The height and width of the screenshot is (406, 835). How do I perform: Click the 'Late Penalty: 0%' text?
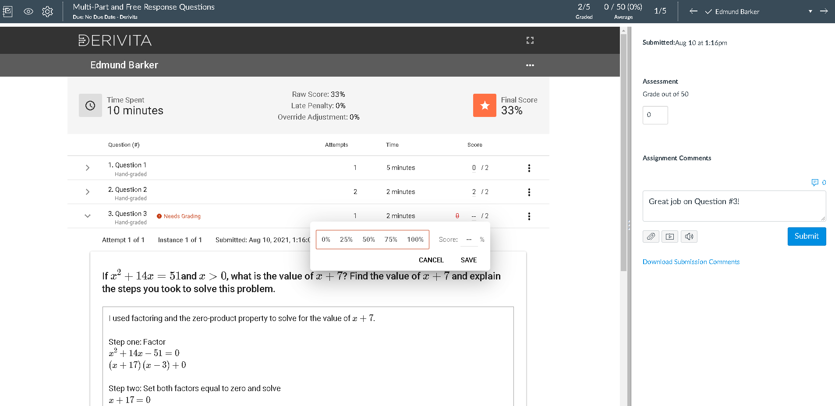point(318,106)
